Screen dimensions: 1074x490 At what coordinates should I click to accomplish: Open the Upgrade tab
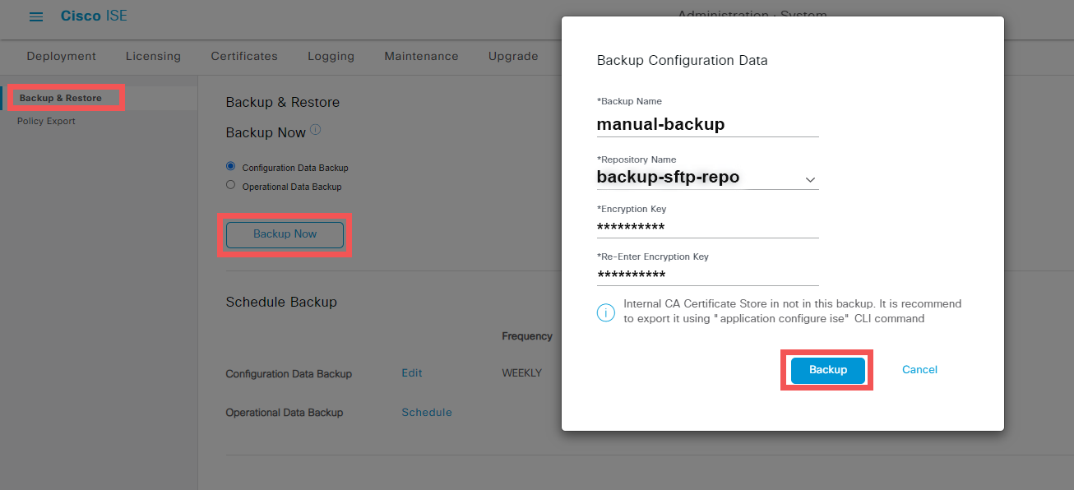(x=513, y=57)
